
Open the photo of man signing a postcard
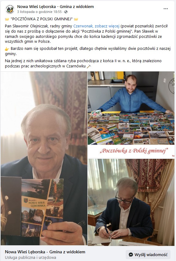131,202
